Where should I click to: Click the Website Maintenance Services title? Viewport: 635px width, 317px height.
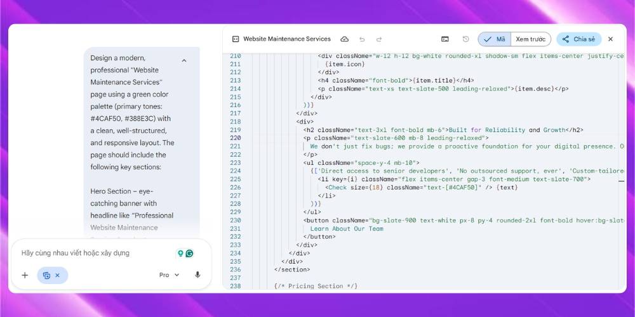(x=287, y=39)
